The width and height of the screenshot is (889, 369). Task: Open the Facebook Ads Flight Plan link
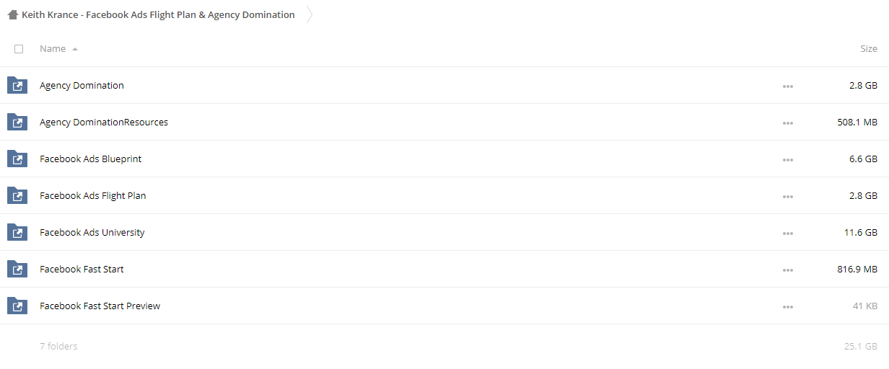(93, 195)
